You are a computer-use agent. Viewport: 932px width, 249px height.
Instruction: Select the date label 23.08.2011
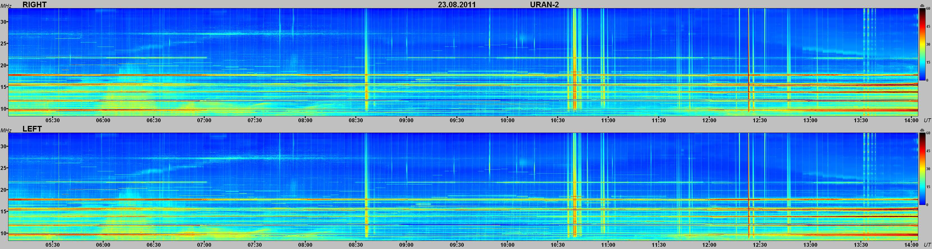[456, 4]
